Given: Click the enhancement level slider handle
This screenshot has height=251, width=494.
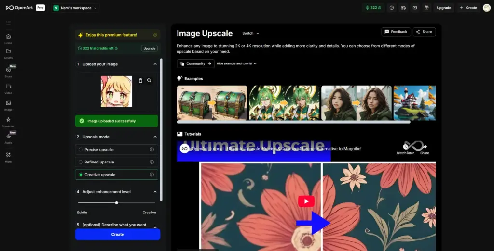Looking at the screenshot, I should pos(117,203).
